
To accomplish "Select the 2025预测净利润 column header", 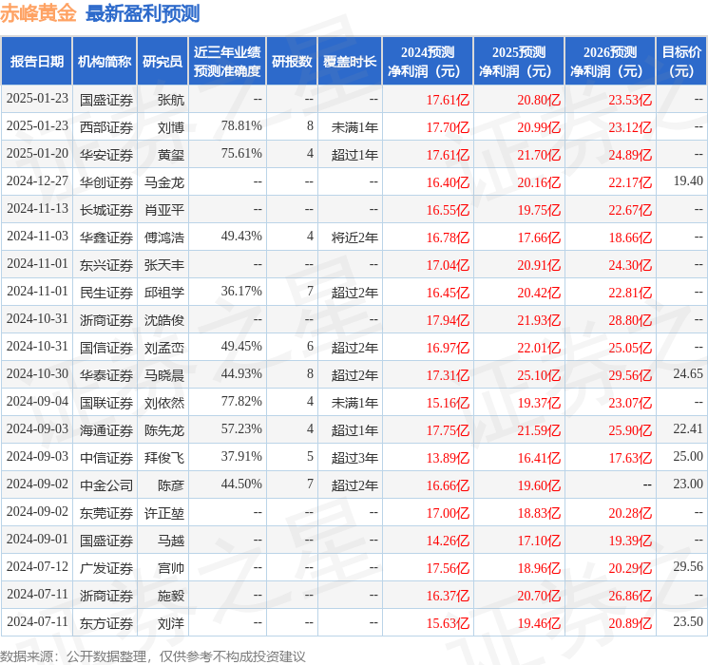I will [519, 62].
